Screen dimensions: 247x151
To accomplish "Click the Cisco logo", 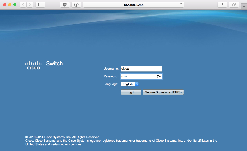I will (x=33, y=65).
